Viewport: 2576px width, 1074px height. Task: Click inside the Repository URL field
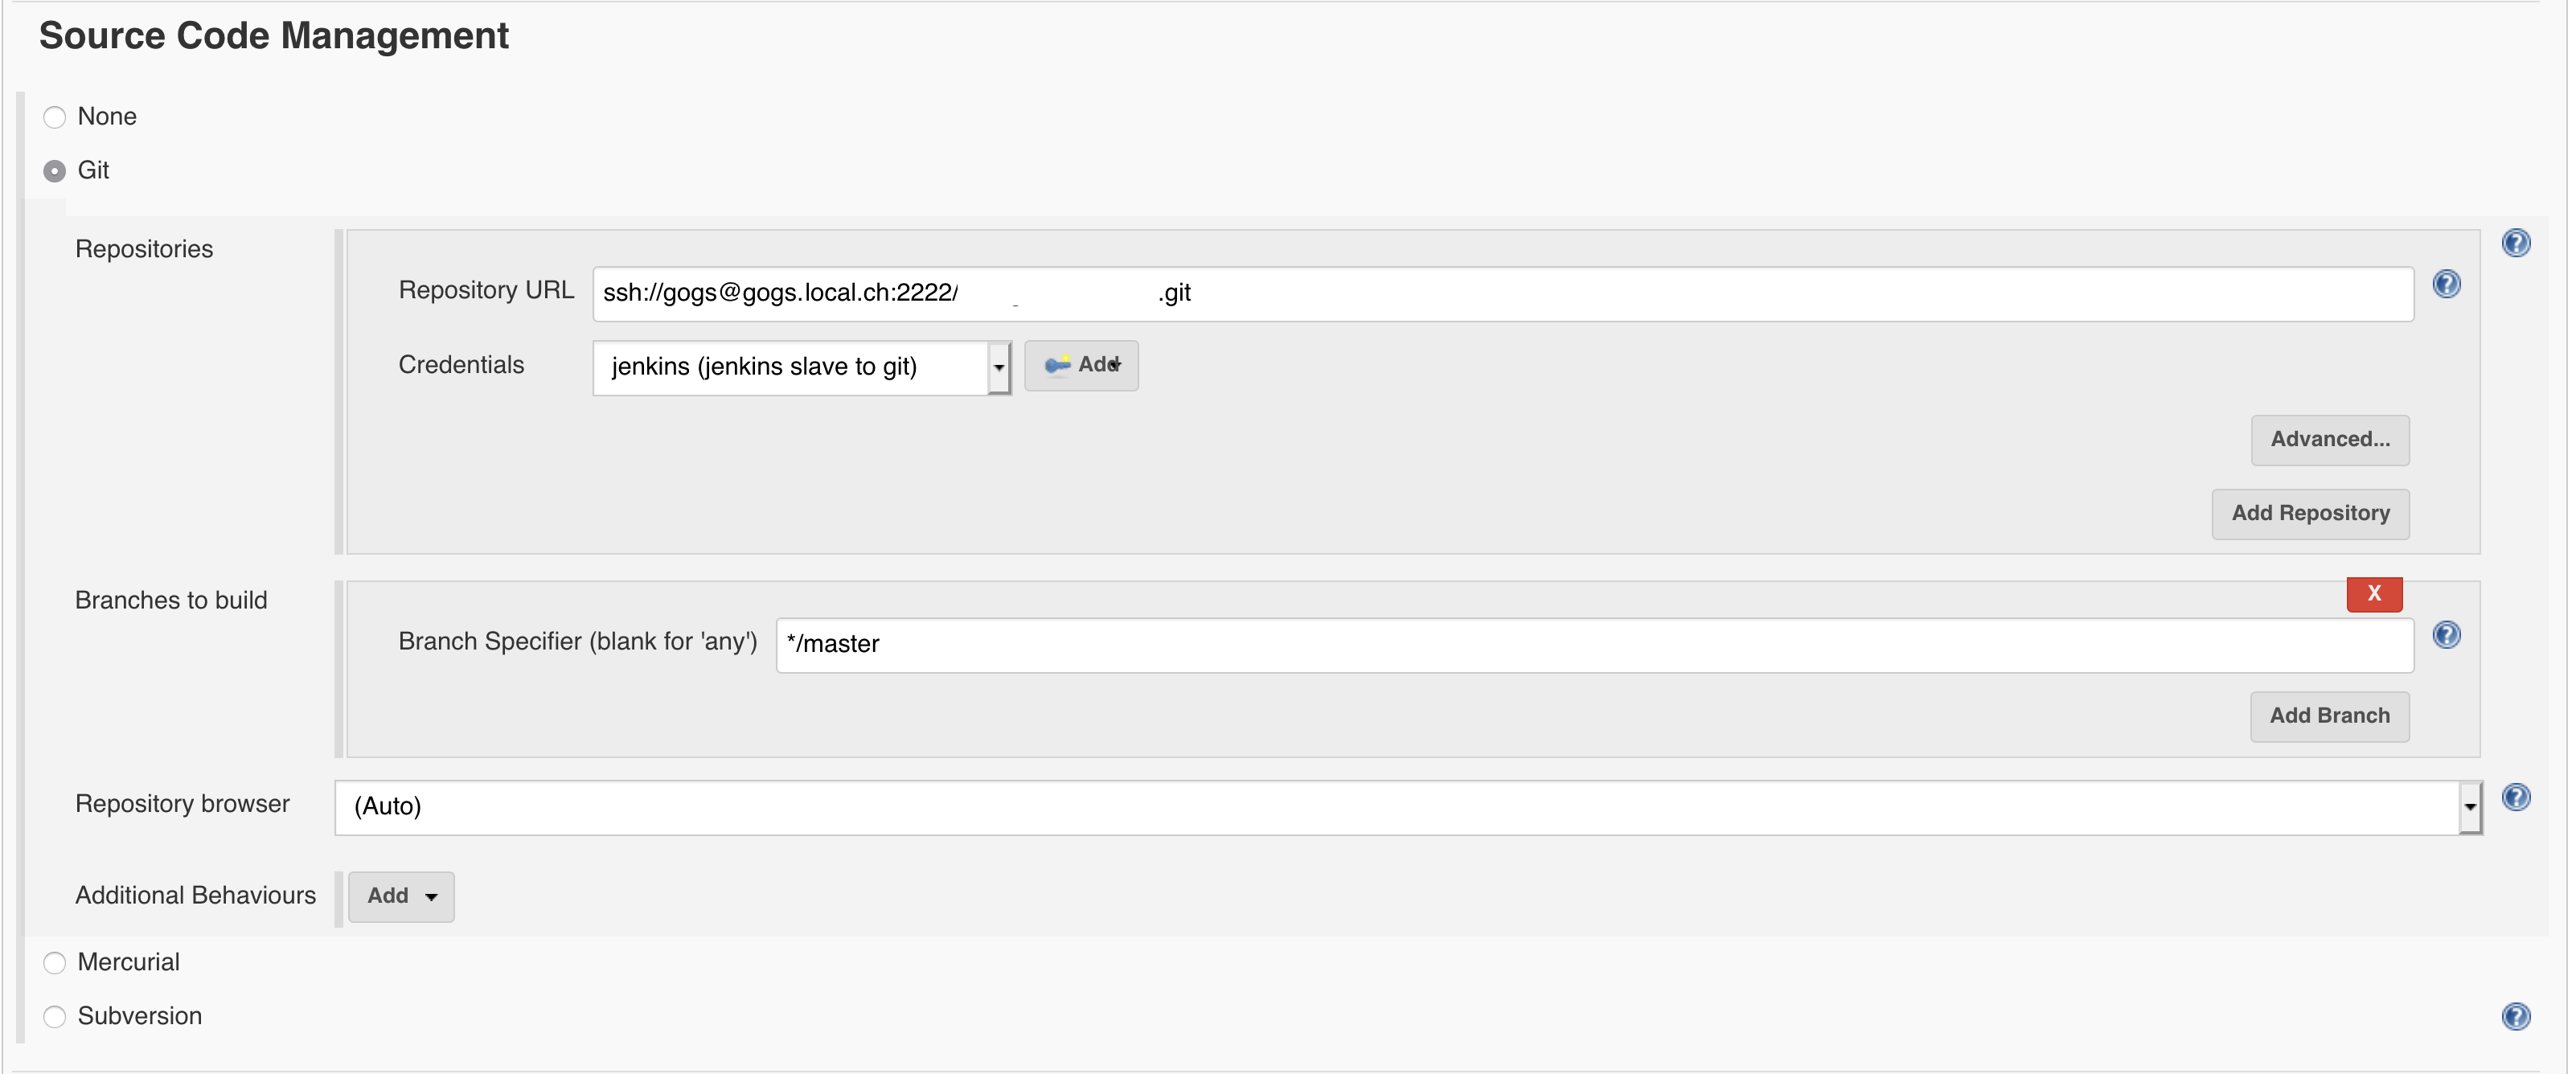[1700, 294]
